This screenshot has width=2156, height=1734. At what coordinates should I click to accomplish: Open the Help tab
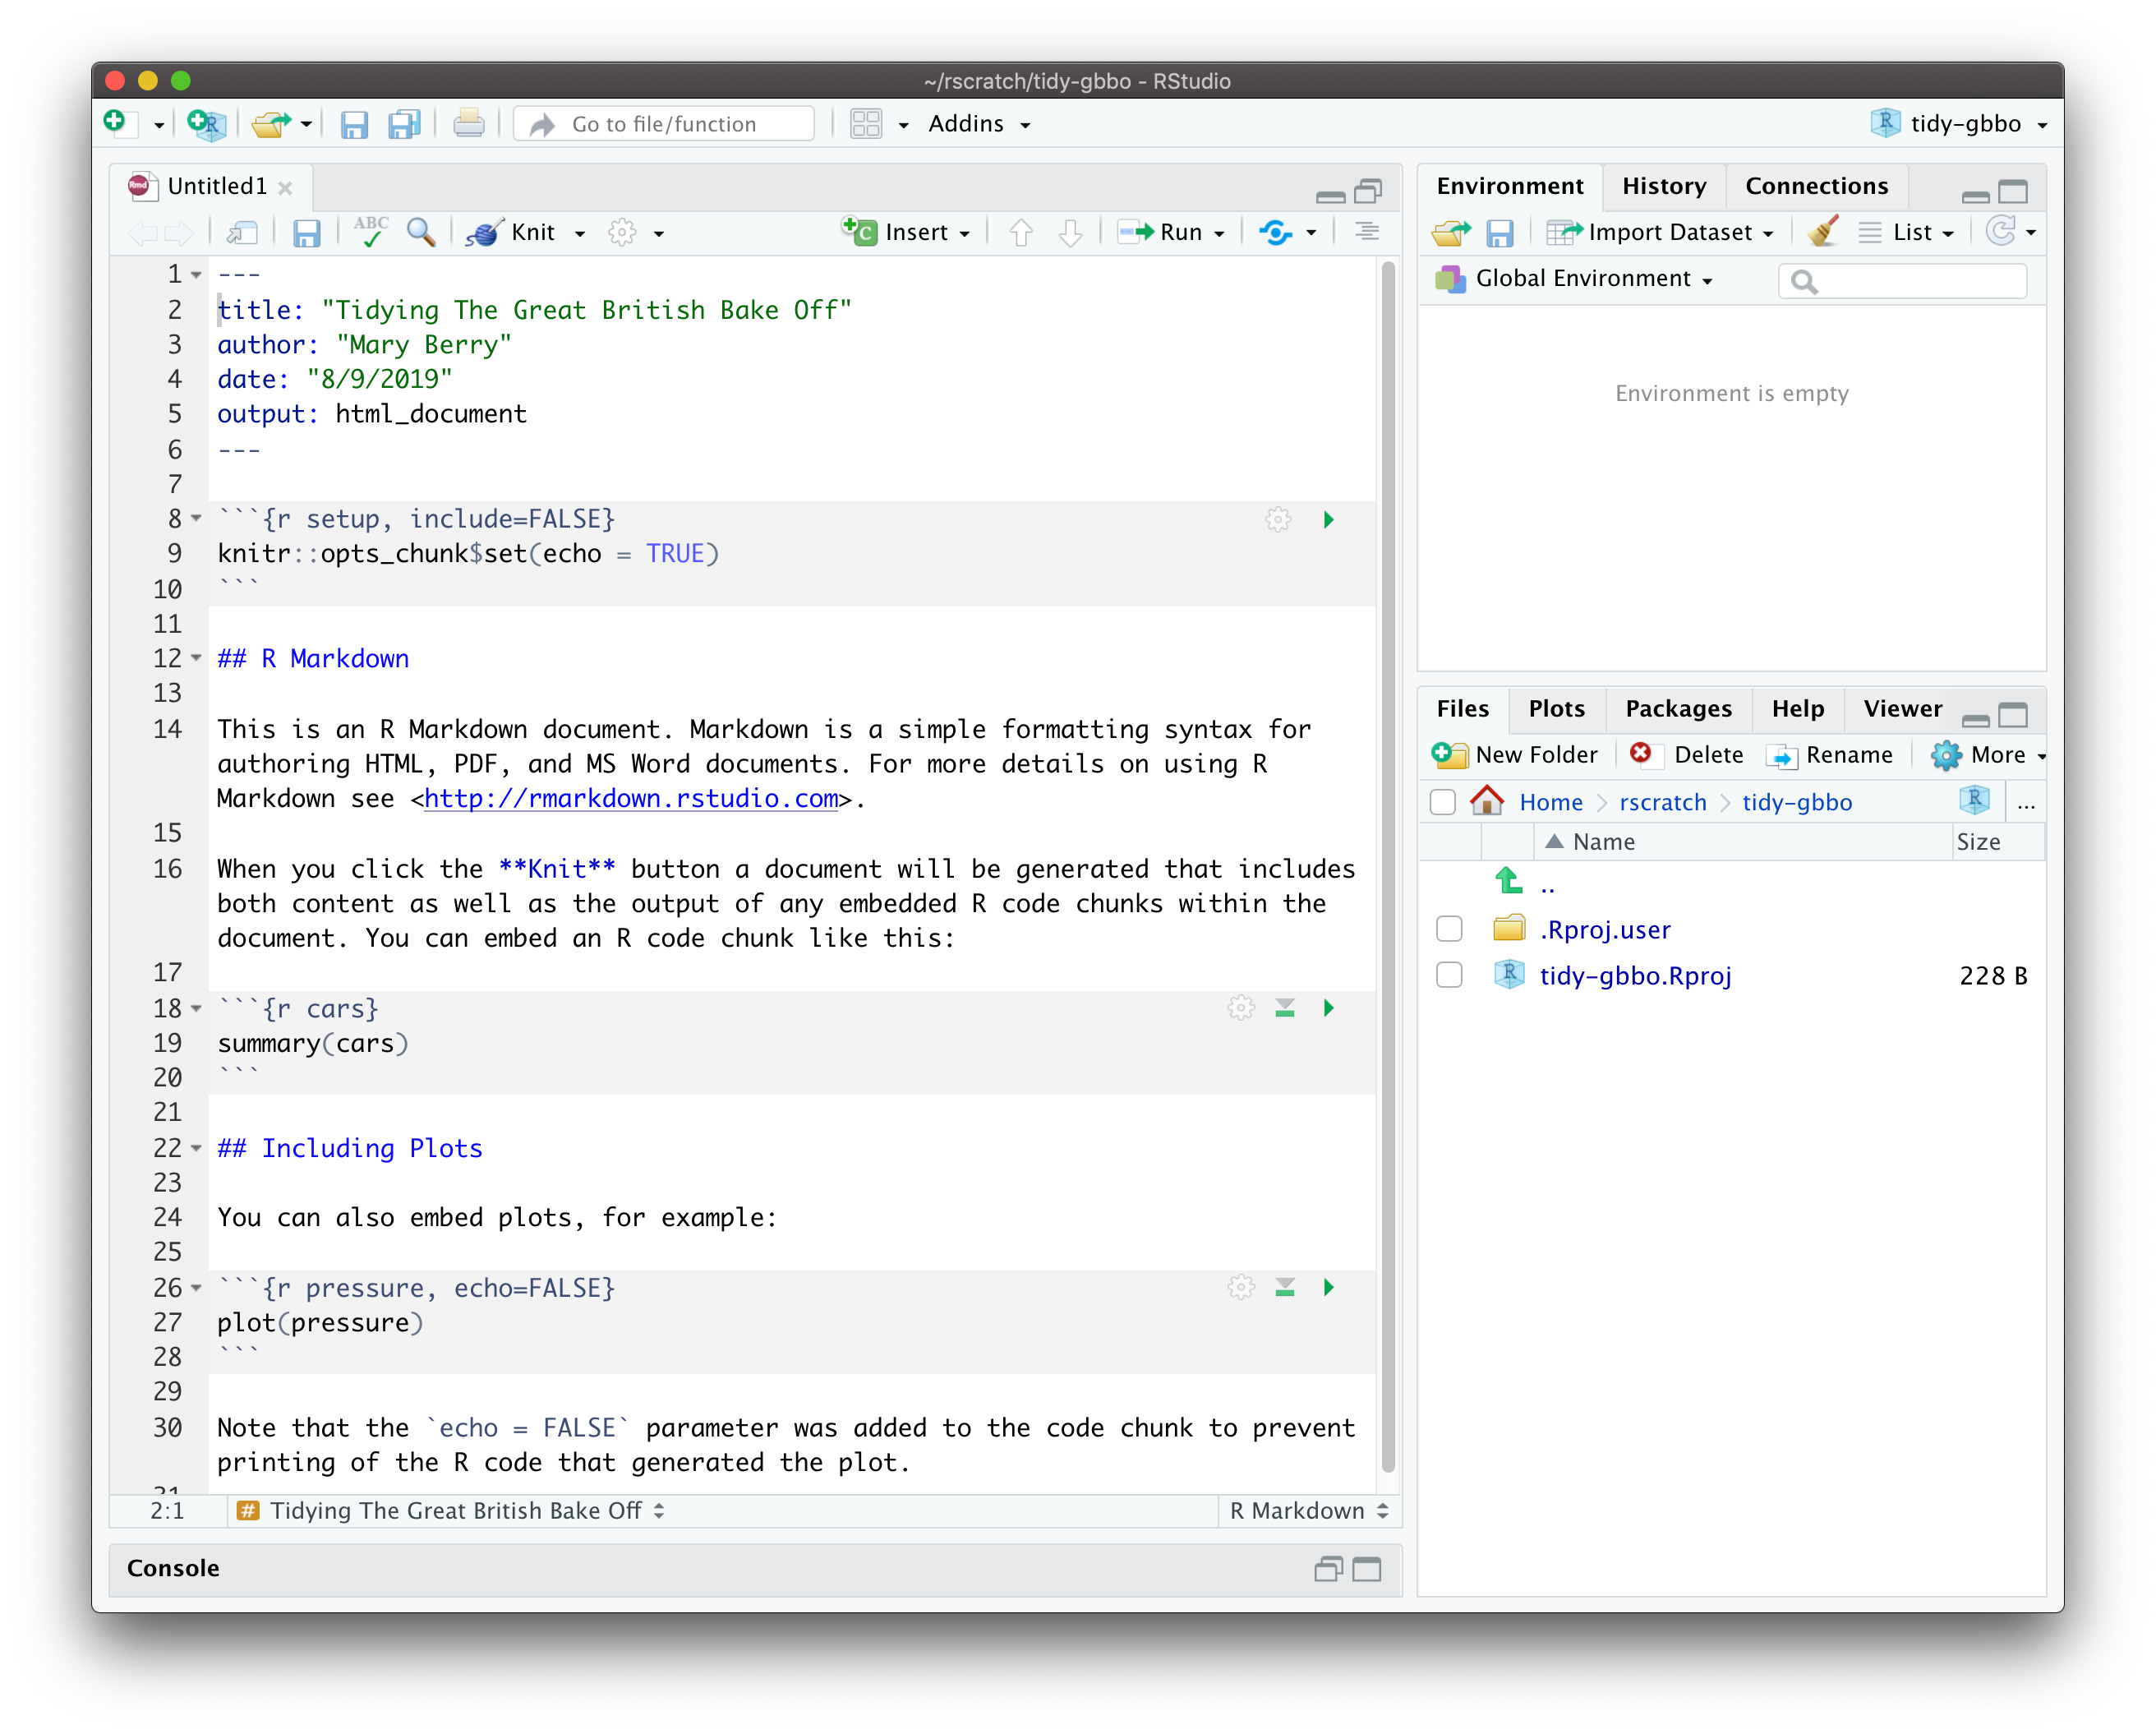(1797, 708)
